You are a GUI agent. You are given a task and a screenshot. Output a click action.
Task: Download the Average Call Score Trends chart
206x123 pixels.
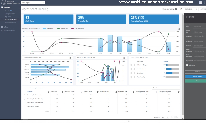click(179, 29)
